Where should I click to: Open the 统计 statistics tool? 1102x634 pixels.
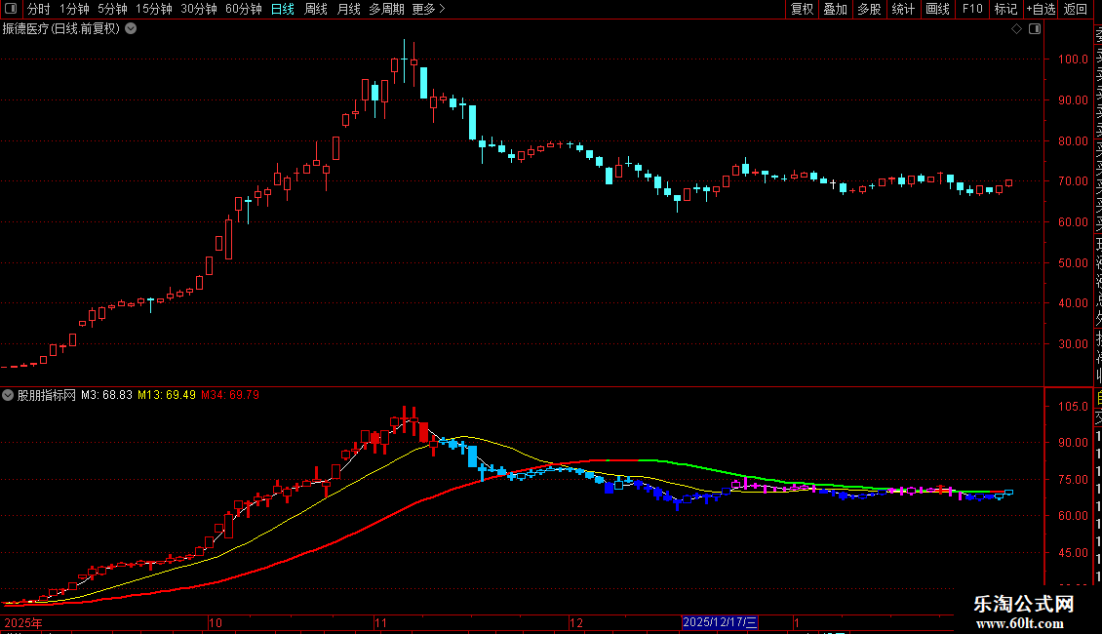(x=903, y=9)
